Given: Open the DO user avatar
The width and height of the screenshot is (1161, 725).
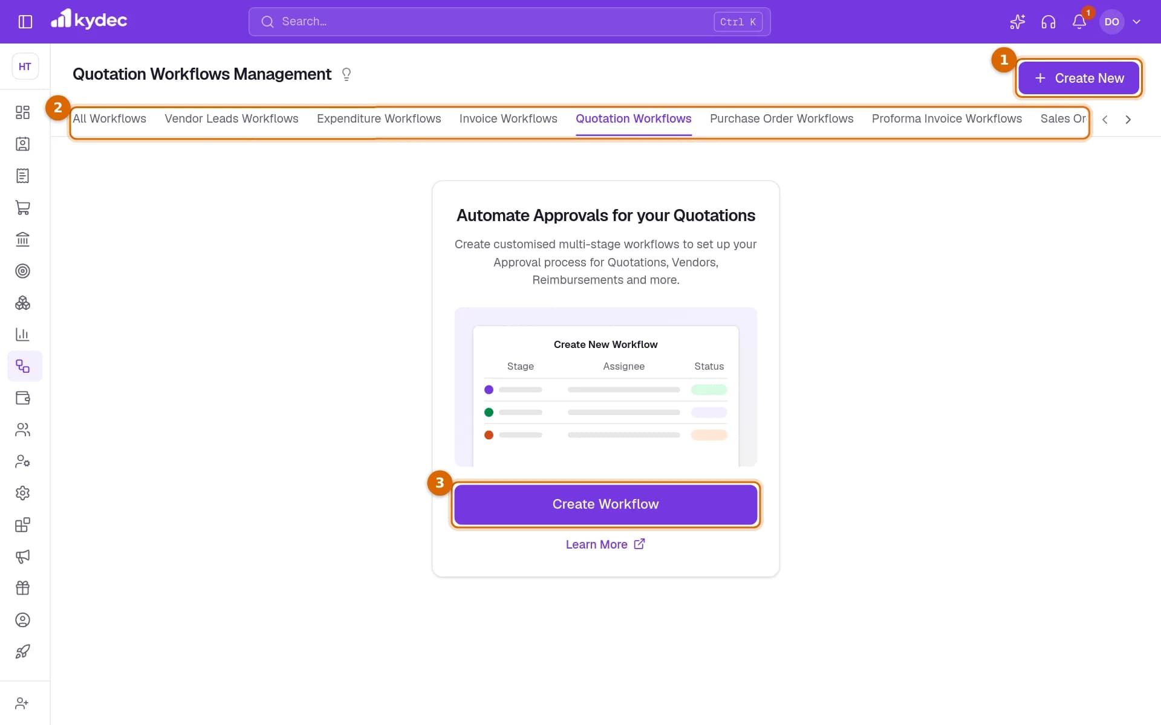Looking at the screenshot, I should coord(1111,22).
